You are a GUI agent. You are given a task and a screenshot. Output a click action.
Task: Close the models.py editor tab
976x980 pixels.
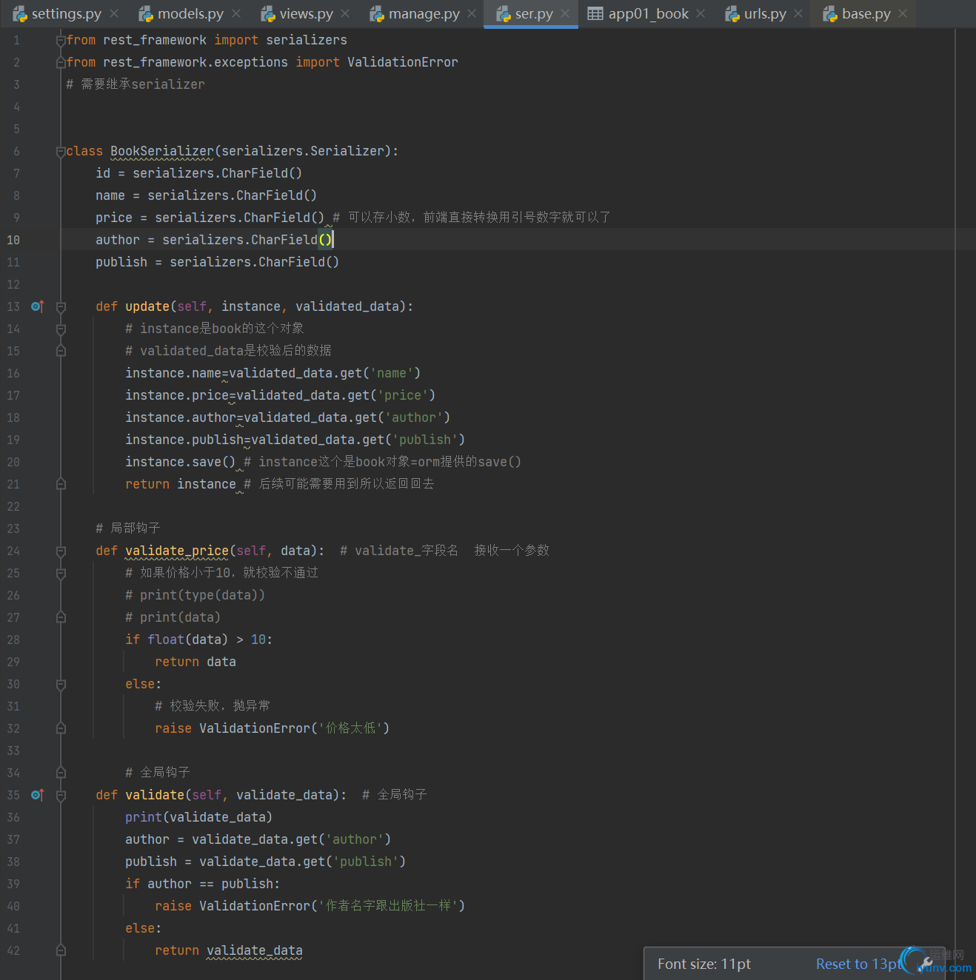pos(236,13)
